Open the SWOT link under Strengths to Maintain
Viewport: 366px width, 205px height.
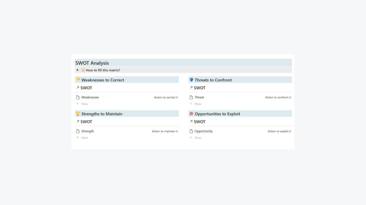(x=86, y=122)
